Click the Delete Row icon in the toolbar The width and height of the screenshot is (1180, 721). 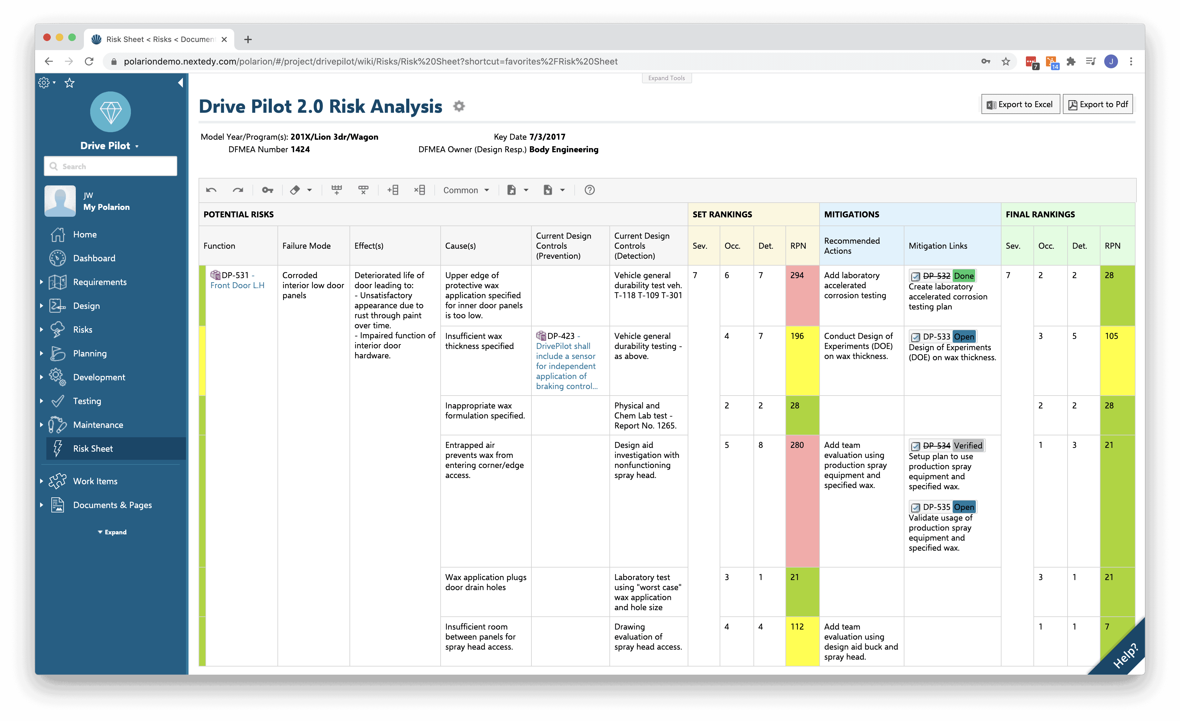point(363,190)
